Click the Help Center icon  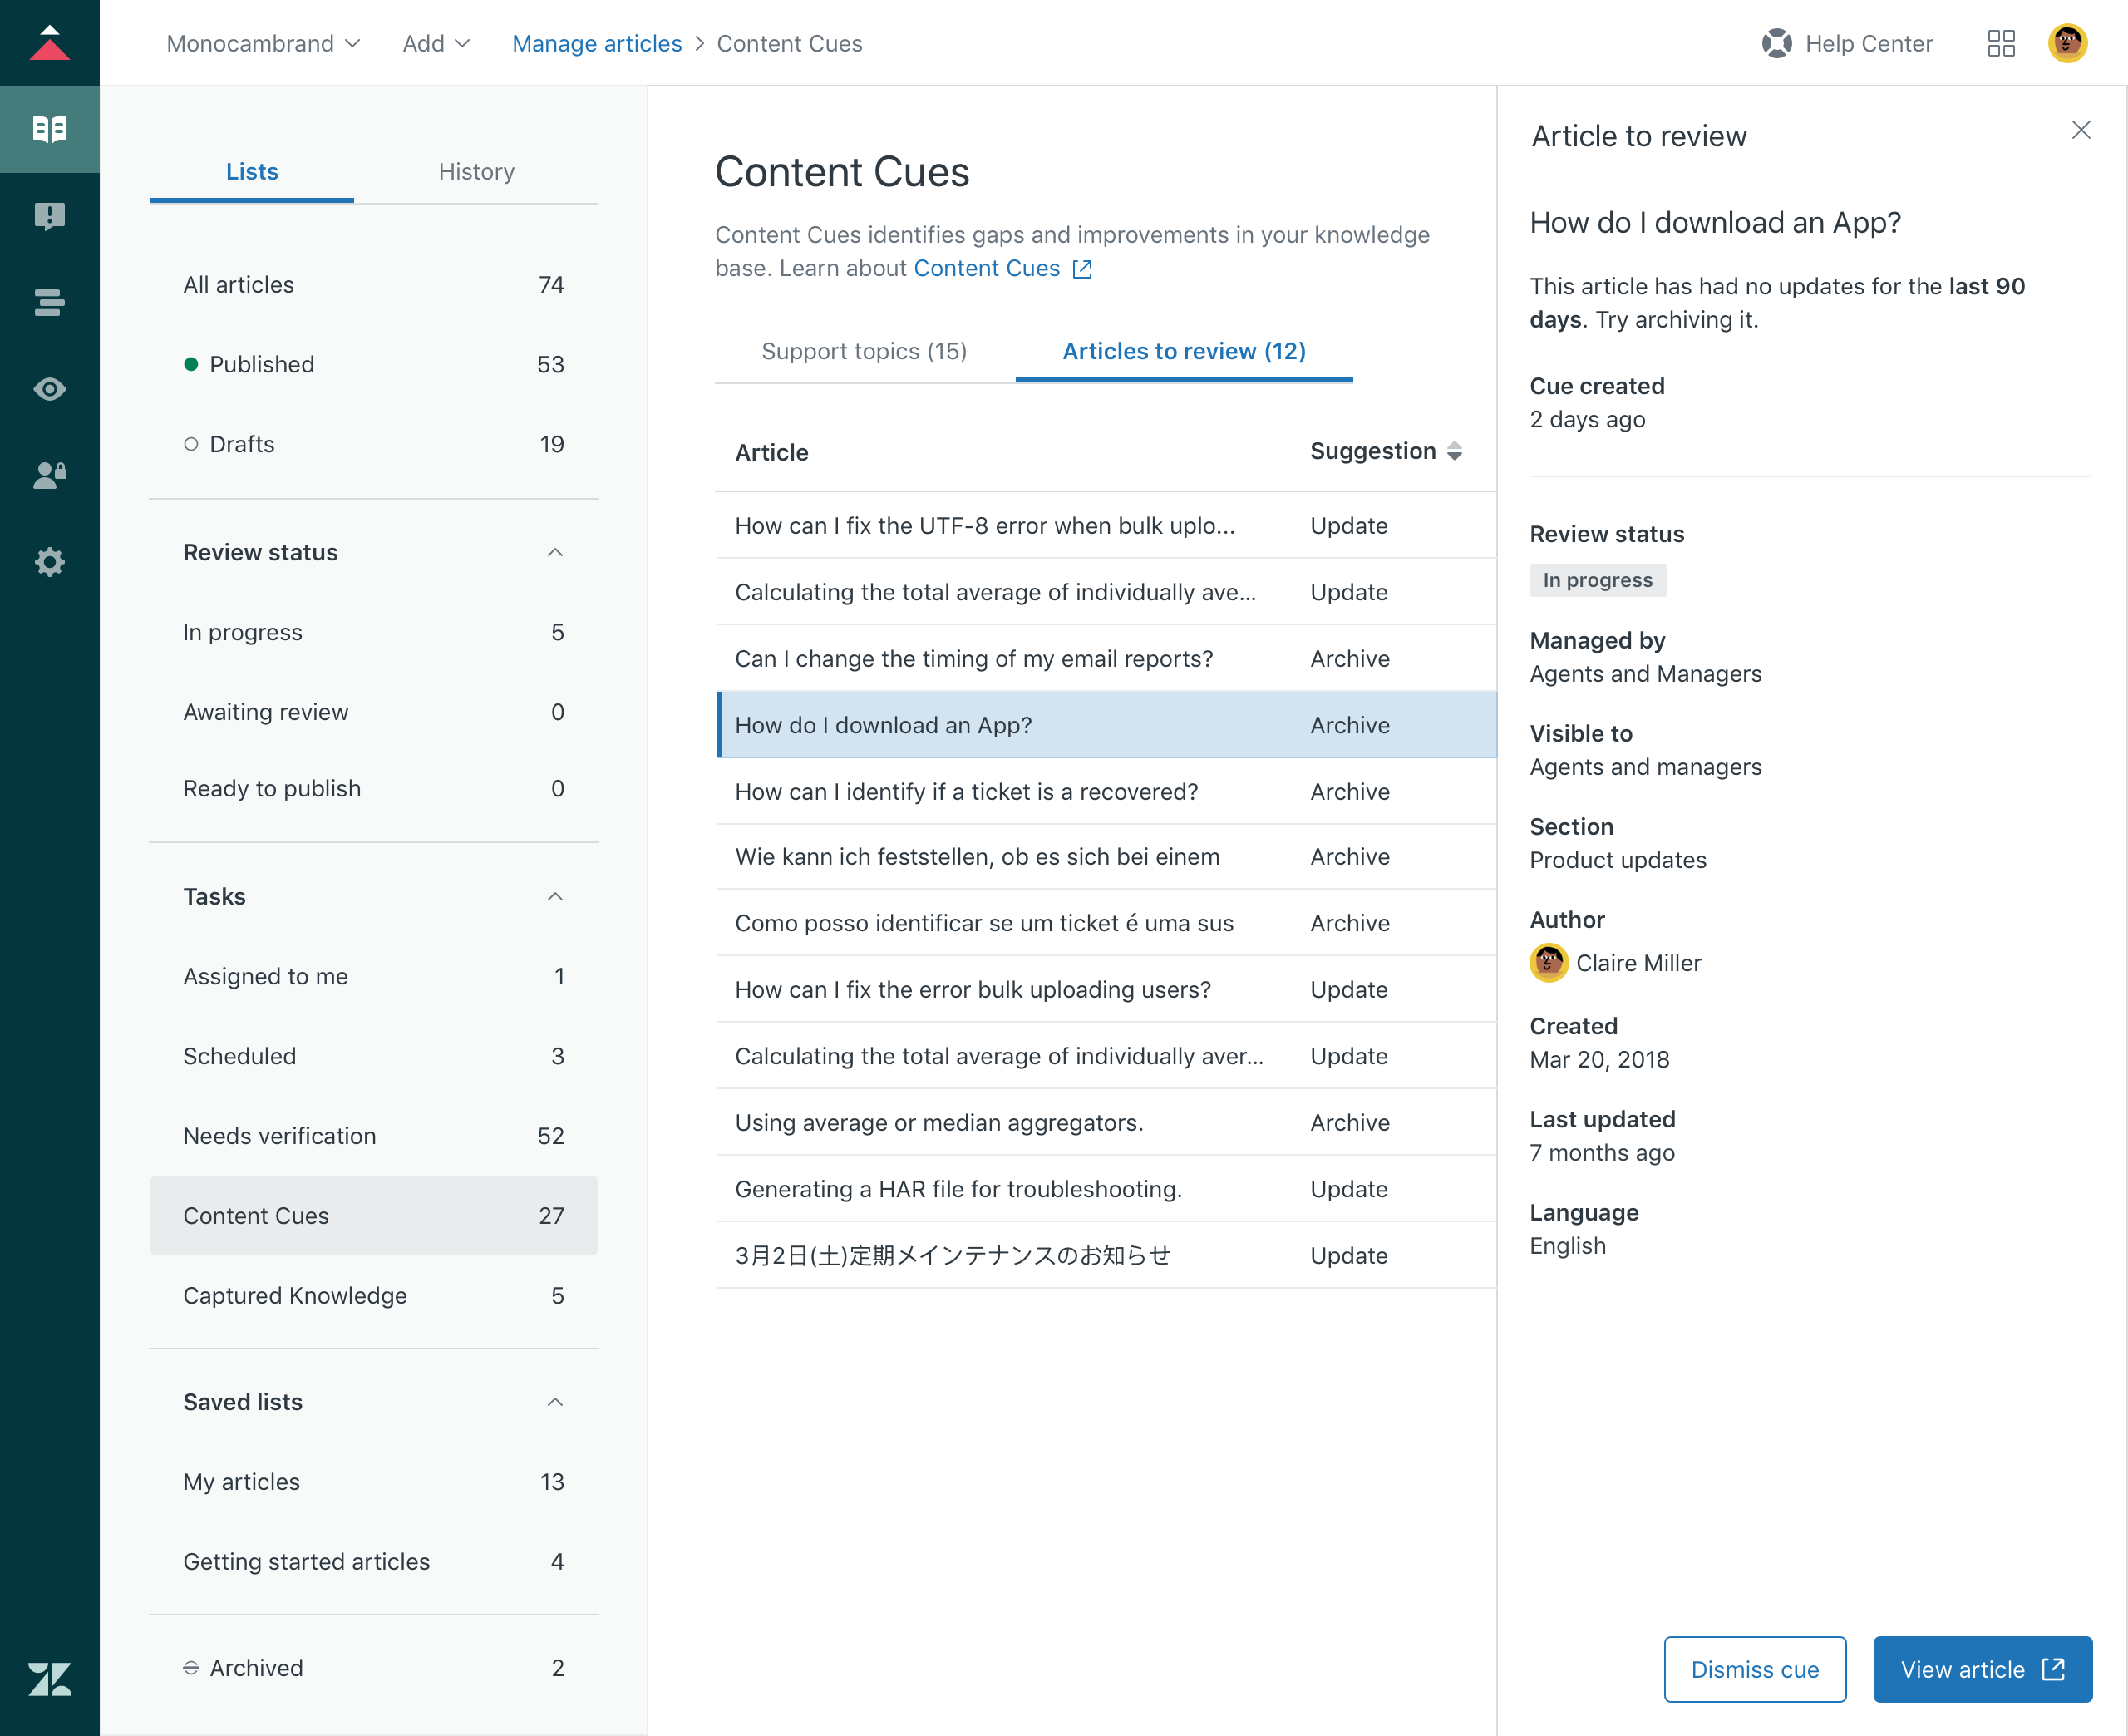tap(1778, 44)
